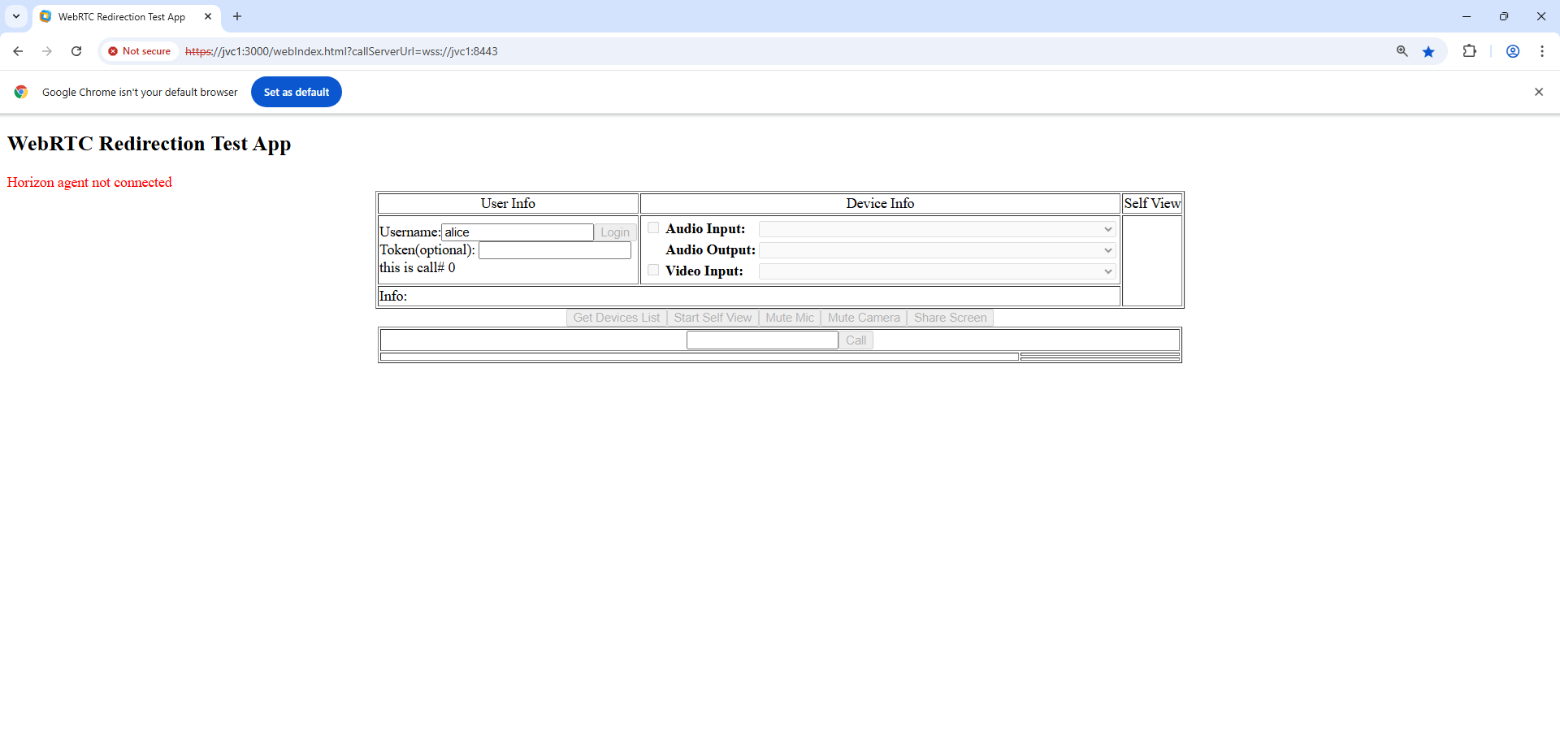Open Chrome three-dot menu
1560x741 pixels.
tap(1541, 51)
